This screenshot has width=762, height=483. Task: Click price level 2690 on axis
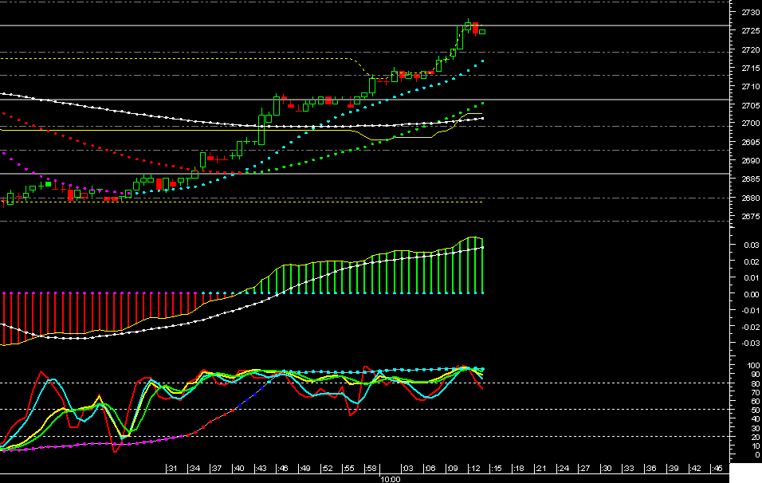pyautogui.click(x=750, y=161)
